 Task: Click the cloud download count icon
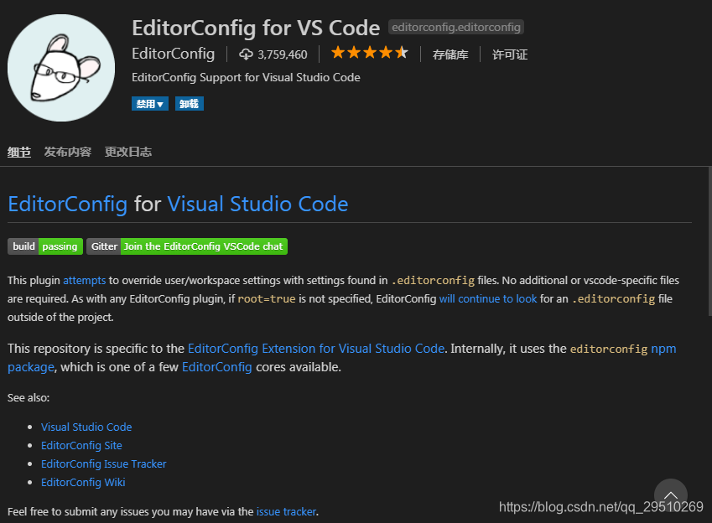246,54
